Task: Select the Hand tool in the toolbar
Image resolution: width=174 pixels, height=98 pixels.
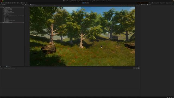Action: [2, 3]
